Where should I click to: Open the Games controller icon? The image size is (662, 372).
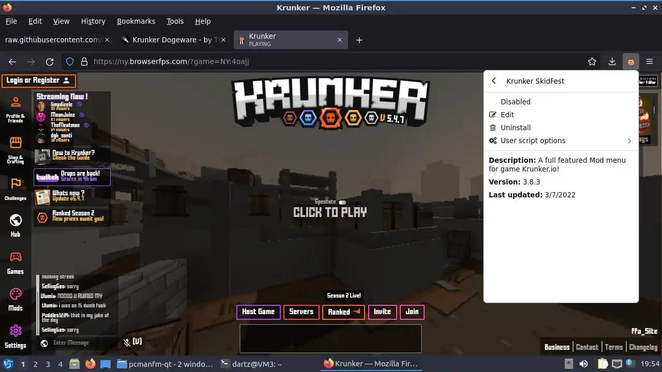16,257
